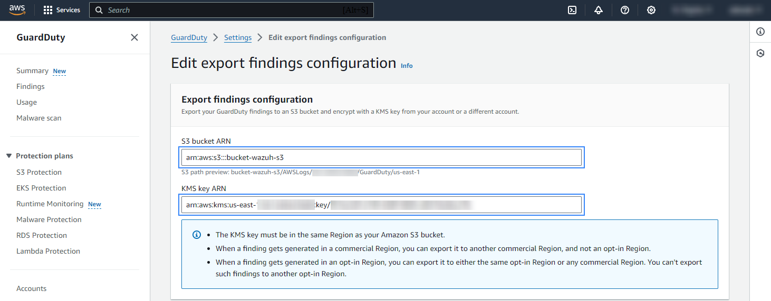Click the GuardDuty breadcrumb link
Viewport: 771px width, 301px height.
coord(189,37)
